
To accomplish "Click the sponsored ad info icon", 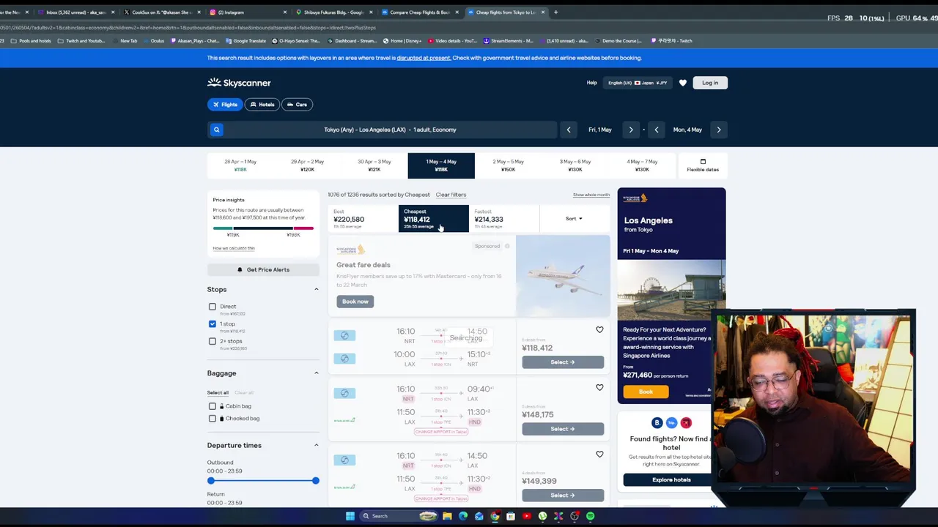I will click(507, 246).
